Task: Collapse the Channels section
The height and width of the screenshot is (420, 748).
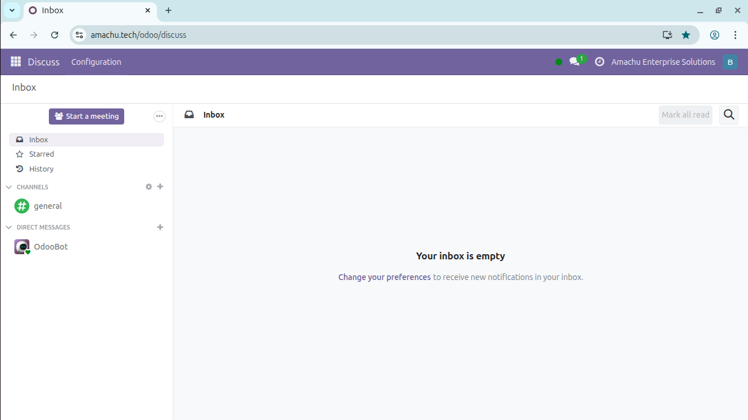Action: click(9, 187)
